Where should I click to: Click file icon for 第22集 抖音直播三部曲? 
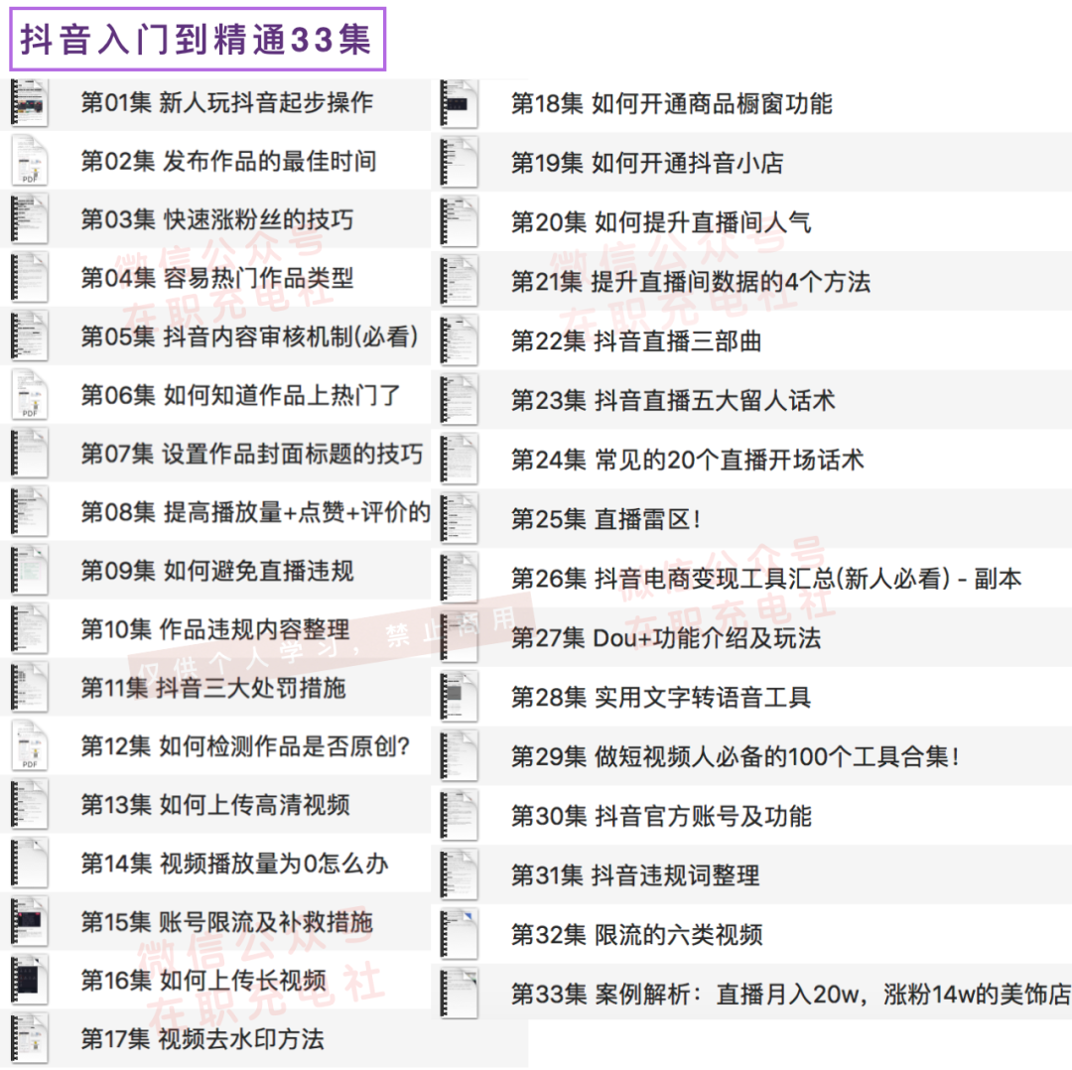459,341
